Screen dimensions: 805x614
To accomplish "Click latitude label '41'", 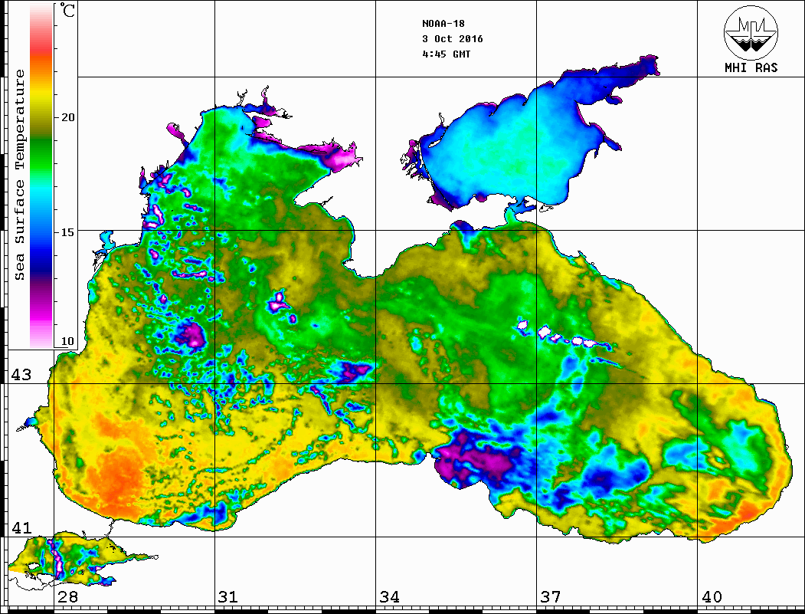I will [21, 527].
